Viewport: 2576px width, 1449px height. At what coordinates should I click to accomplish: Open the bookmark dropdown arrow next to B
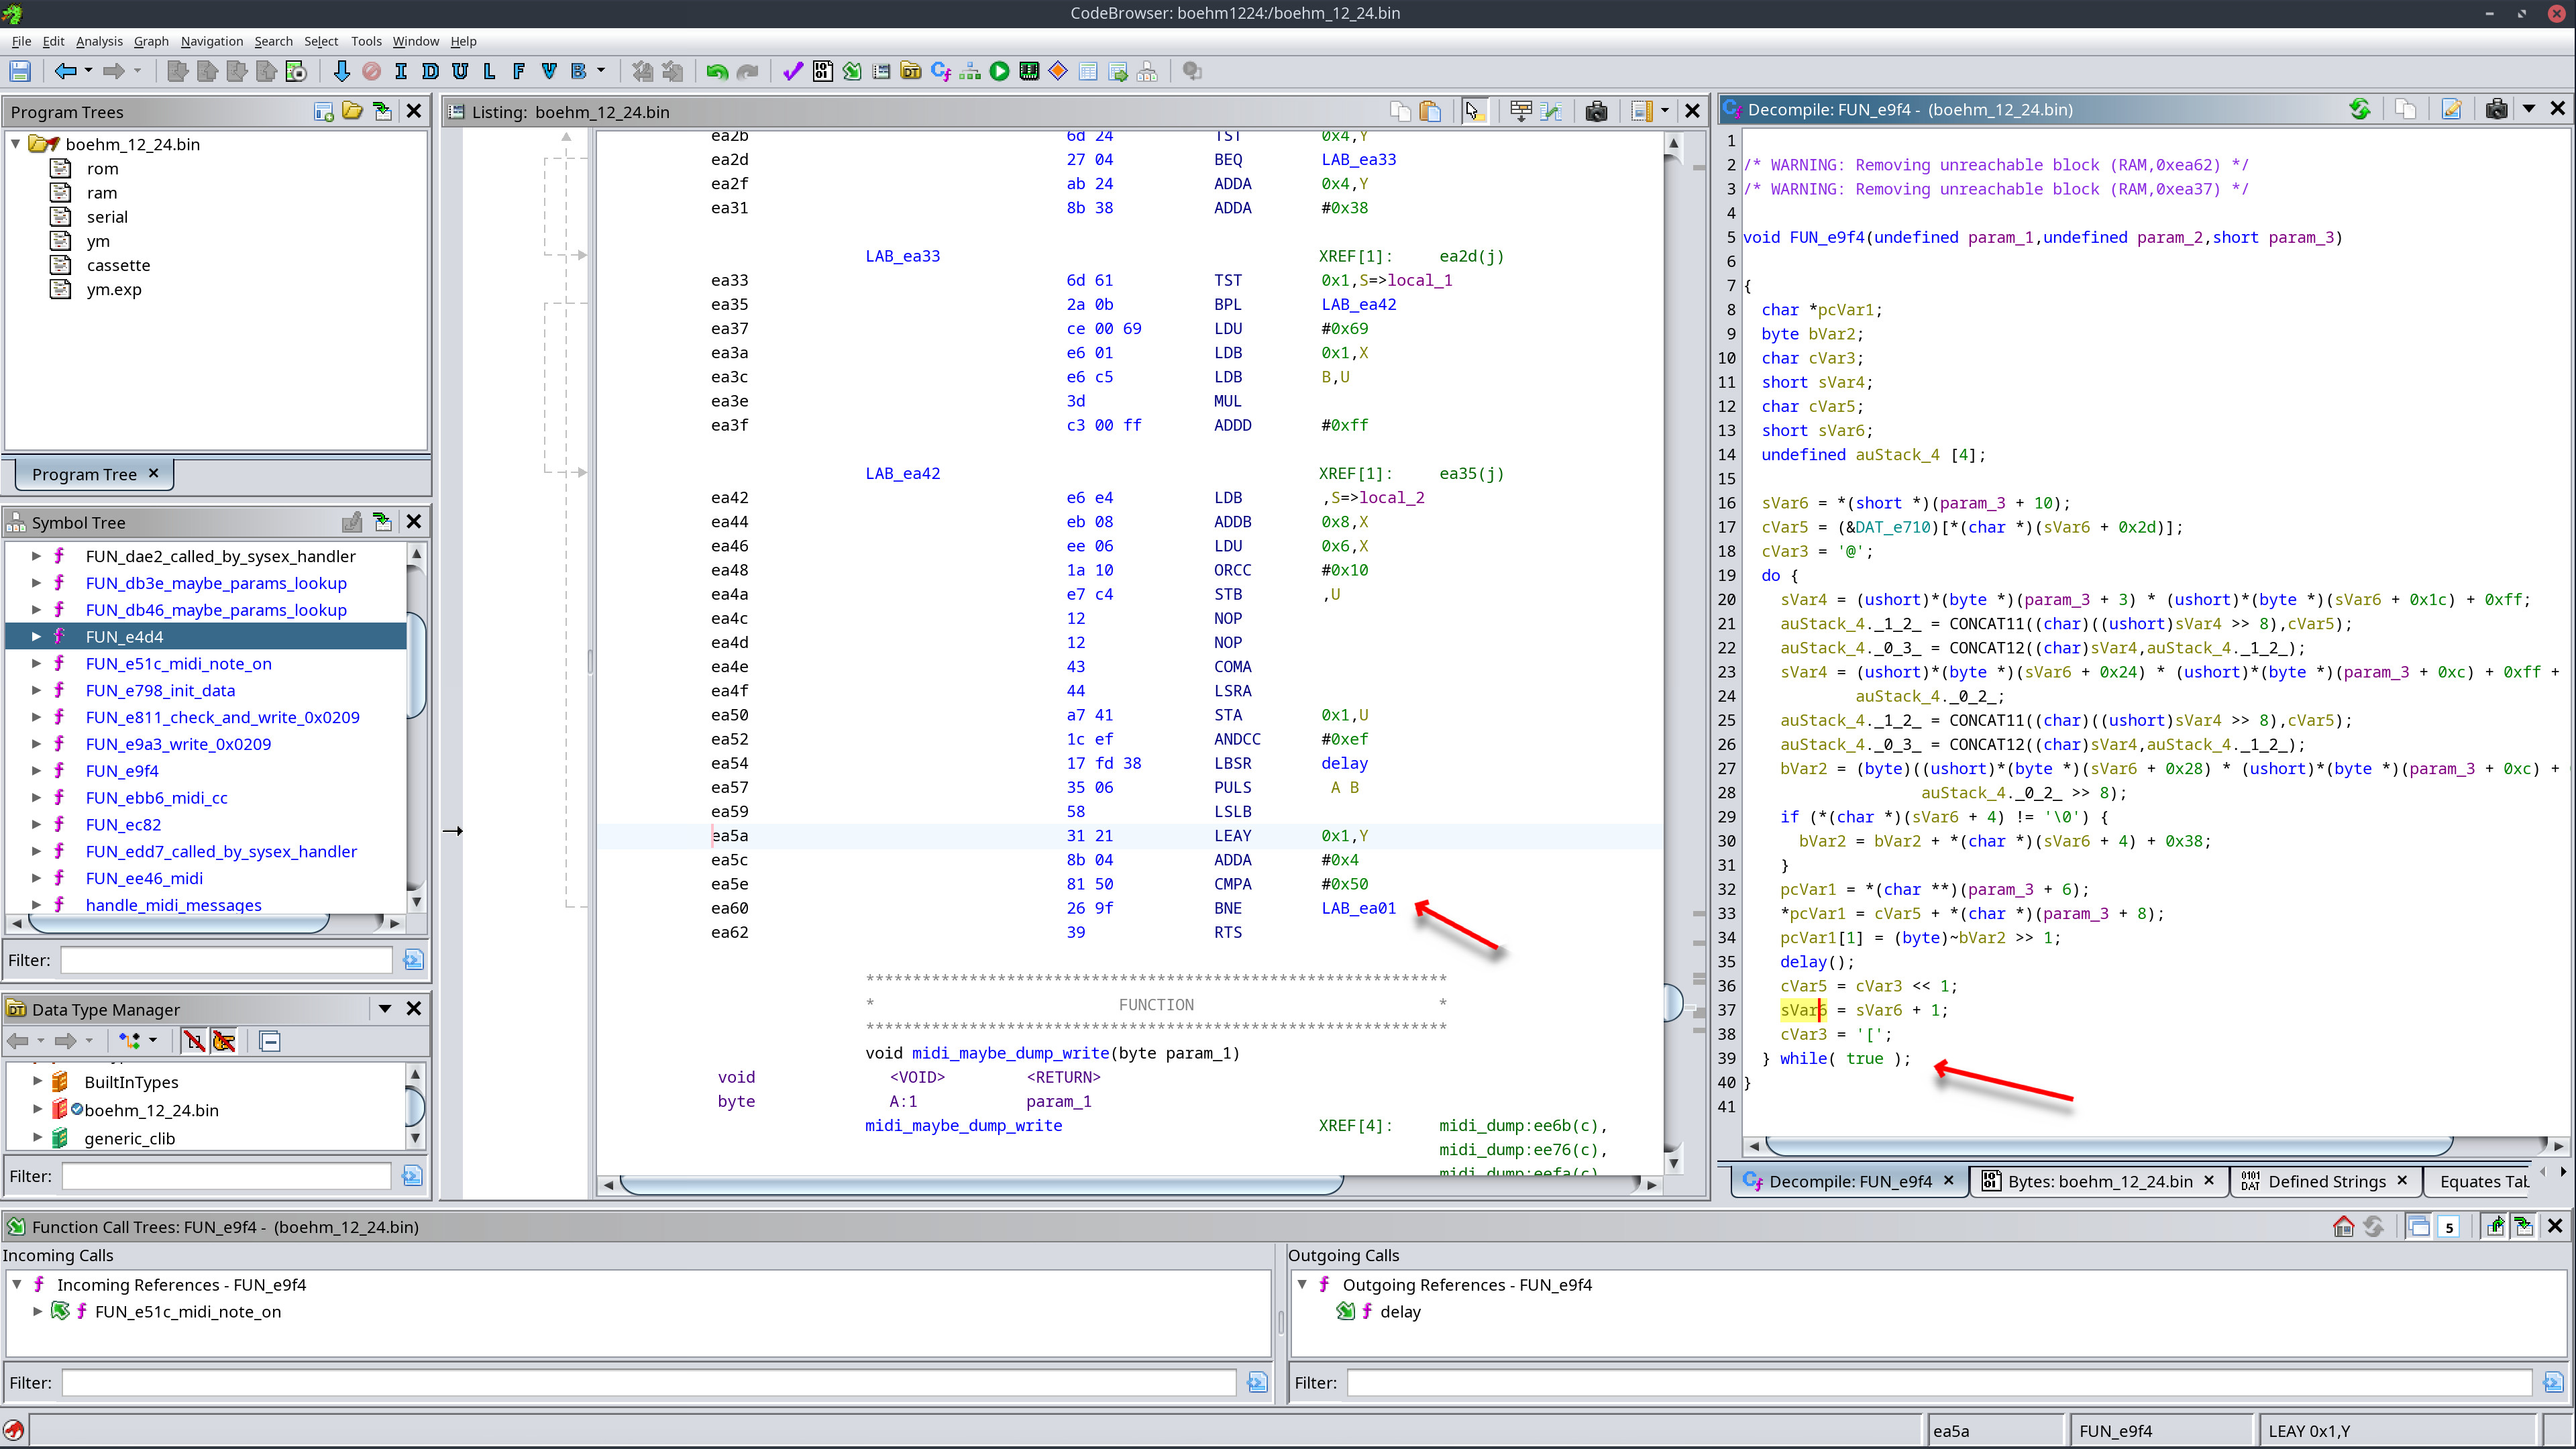pyautogui.click(x=601, y=70)
